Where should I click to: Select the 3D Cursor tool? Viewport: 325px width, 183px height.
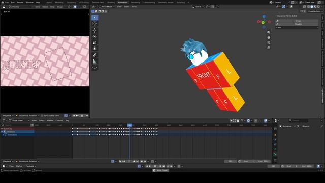point(95,24)
